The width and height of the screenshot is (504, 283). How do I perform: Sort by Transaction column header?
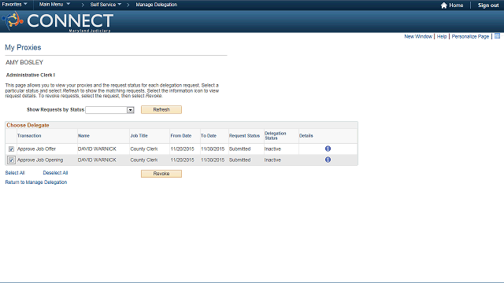[29, 136]
